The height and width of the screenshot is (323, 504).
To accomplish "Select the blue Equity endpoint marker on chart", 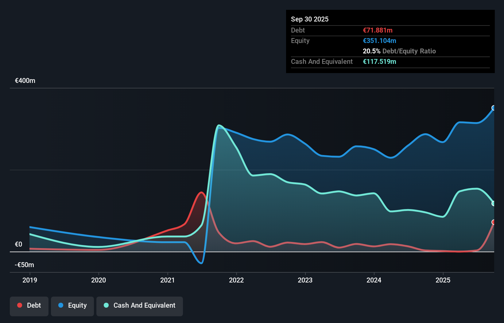I will pyautogui.click(x=494, y=108).
